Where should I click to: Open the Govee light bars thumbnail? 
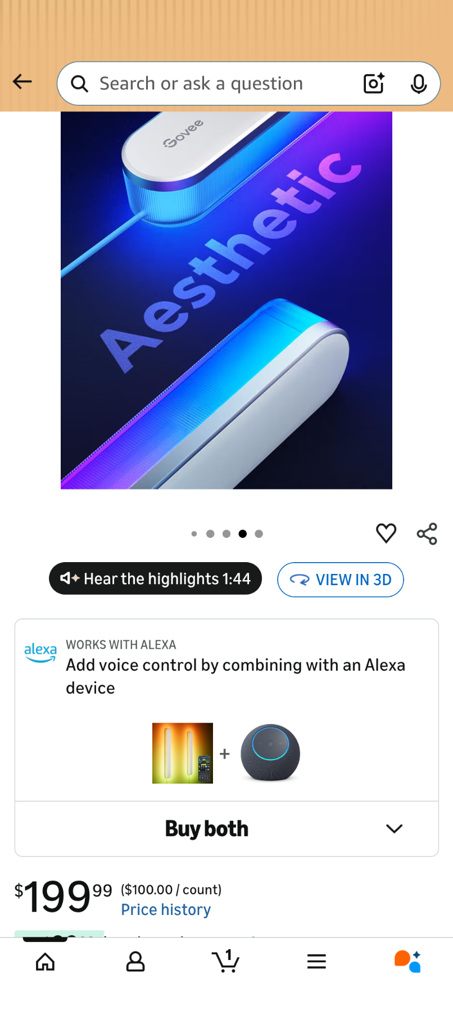coord(183,753)
